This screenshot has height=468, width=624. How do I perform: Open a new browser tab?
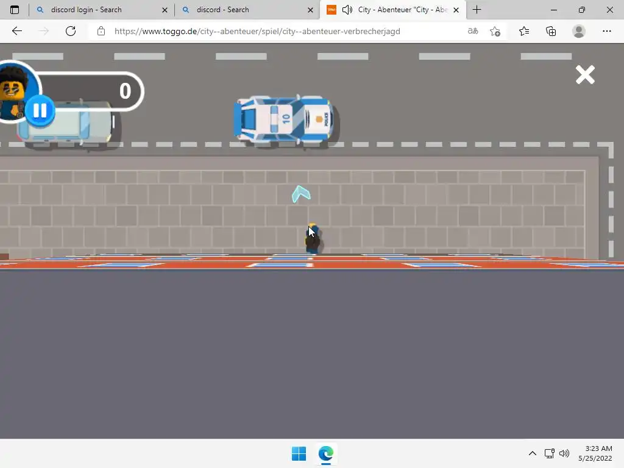(477, 10)
